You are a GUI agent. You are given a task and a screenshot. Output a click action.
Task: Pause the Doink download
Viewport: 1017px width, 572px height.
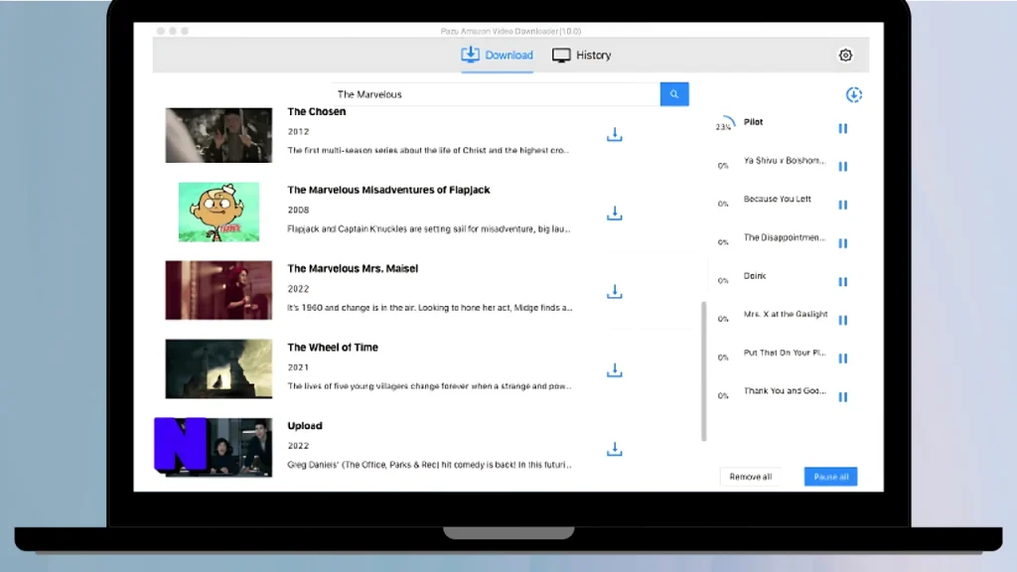click(x=842, y=281)
